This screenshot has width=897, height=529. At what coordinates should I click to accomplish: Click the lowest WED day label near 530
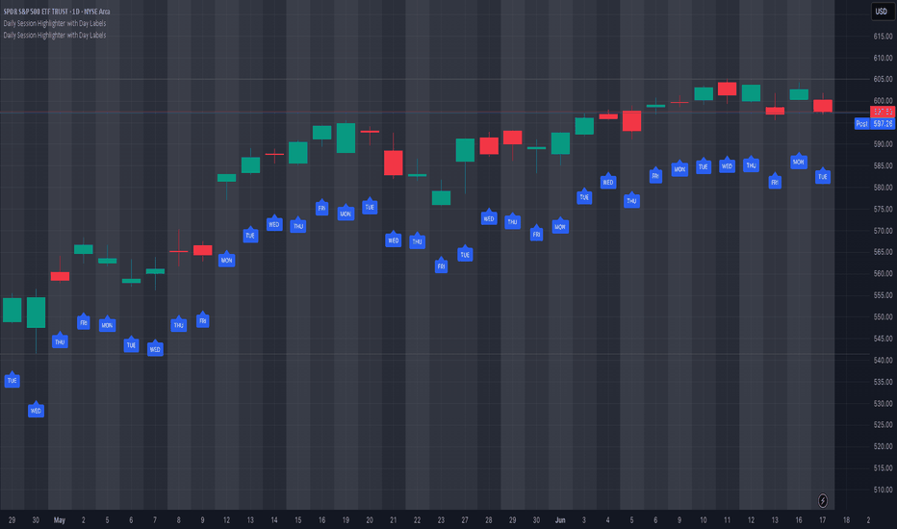pyautogui.click(x=36, y=410)
